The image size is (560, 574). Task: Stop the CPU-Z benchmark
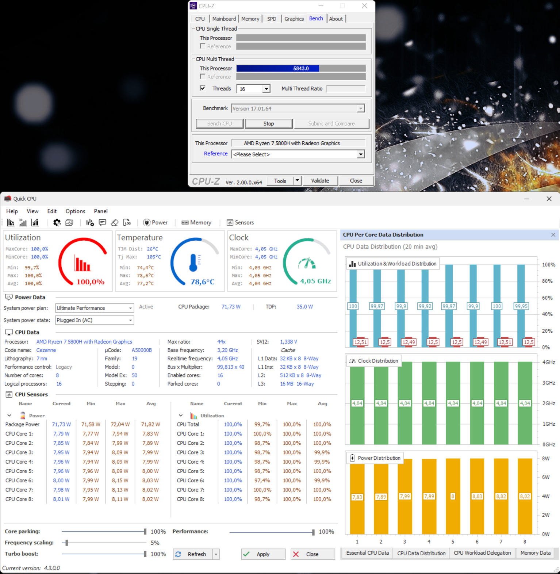click(269, 123)
